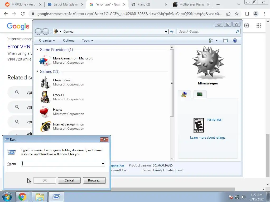Viewport: 270px width, 202px height.
Task: Click the Run program taskbar button
Action: 56,197
